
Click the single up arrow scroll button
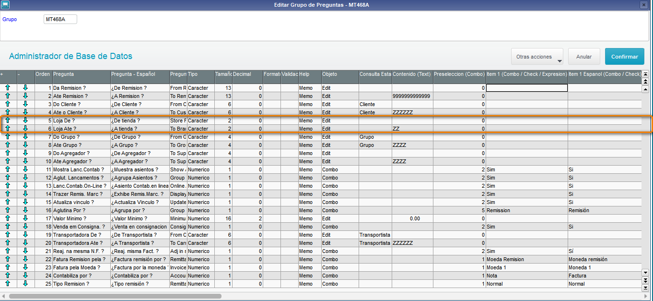[x=645, y=89]
